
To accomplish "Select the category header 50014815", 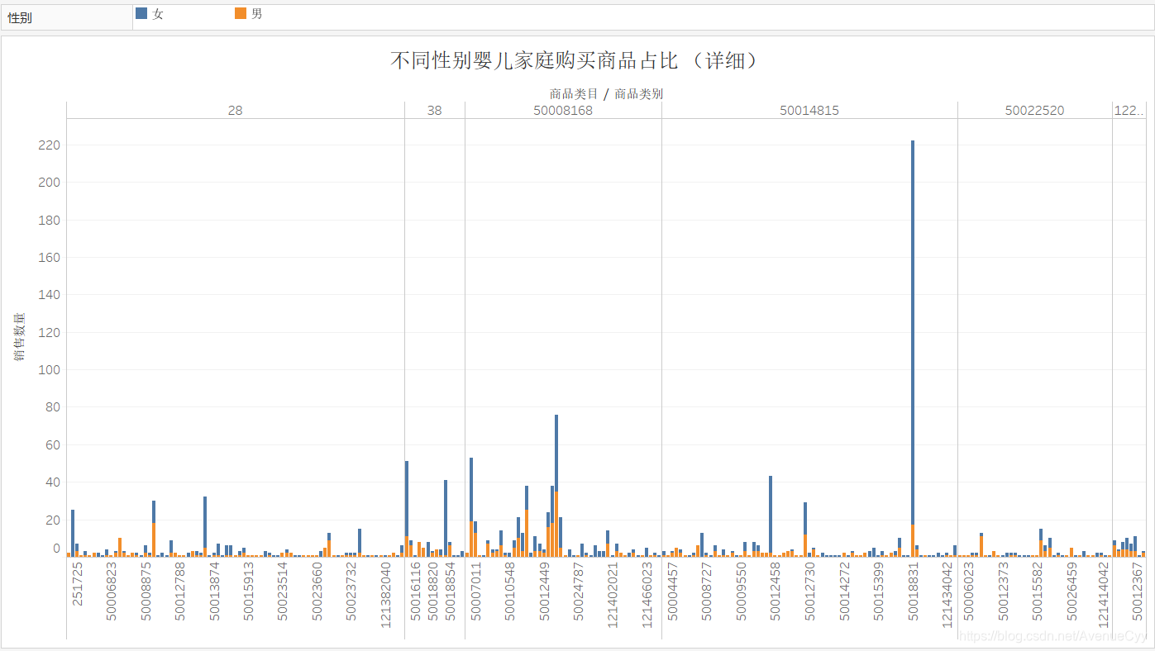I will tap(809, 110).
